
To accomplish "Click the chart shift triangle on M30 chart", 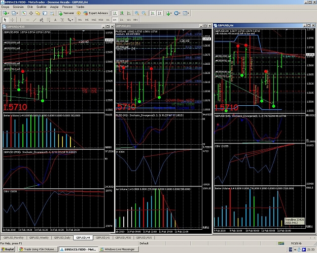I will pos(83,31).
